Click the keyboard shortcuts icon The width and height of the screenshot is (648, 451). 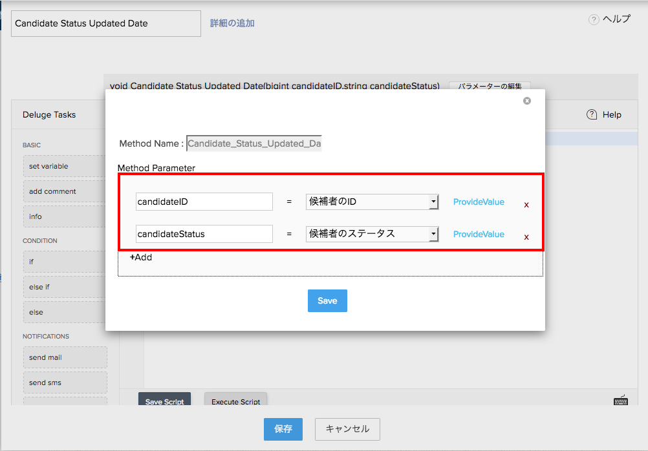pyautogui.click(x=621, y=400)
